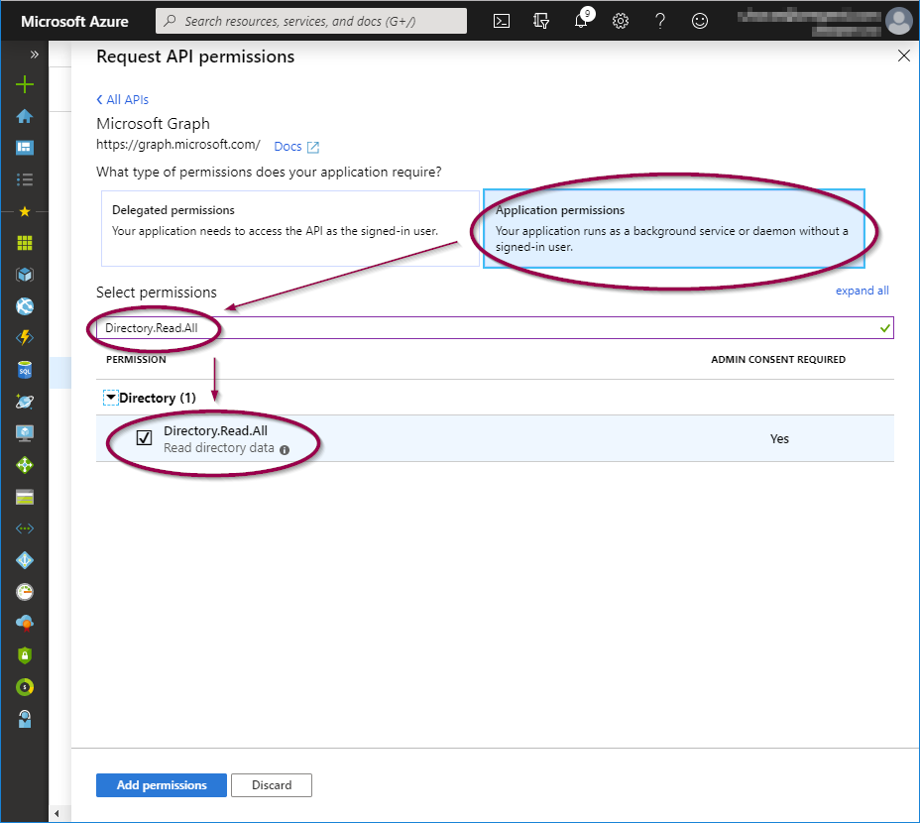Open Security Center shield icon
The image size is (920, 823).
coord(25,655)
